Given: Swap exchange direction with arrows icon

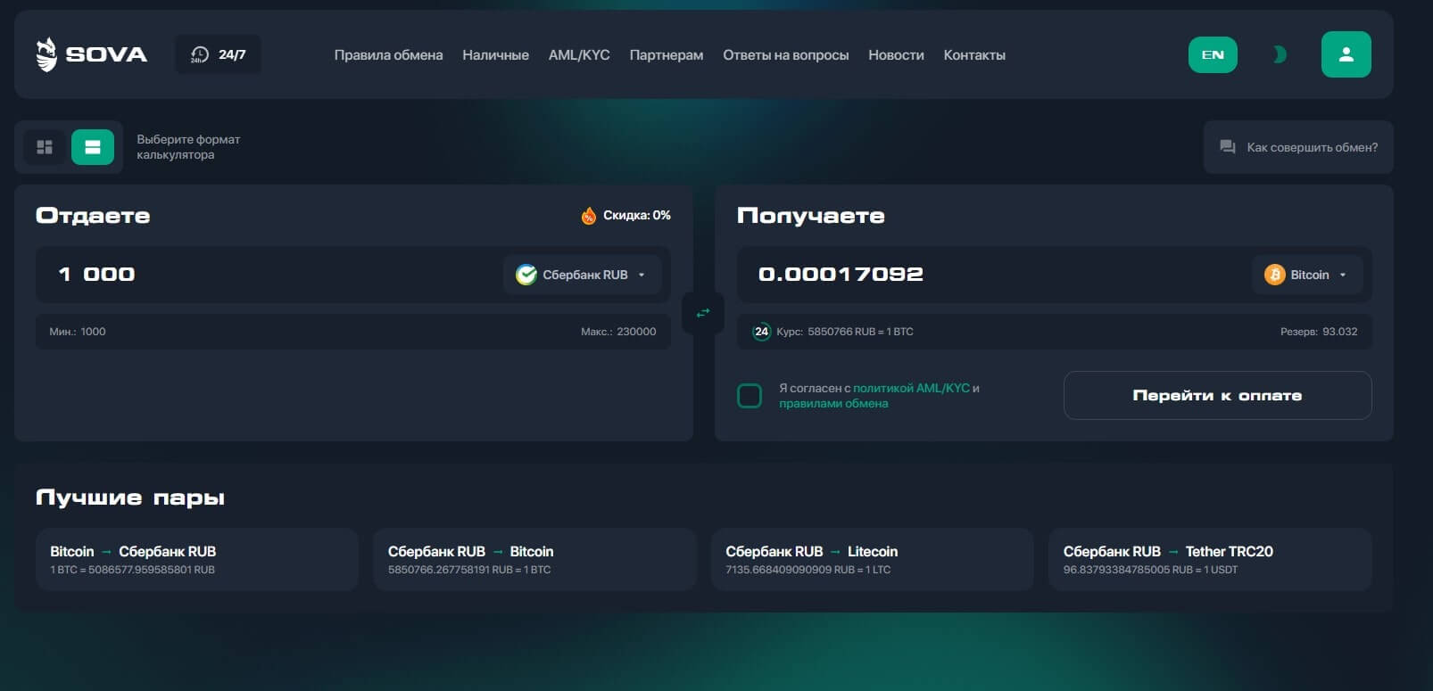Looking at the screenshot, I should click(703, 313).
